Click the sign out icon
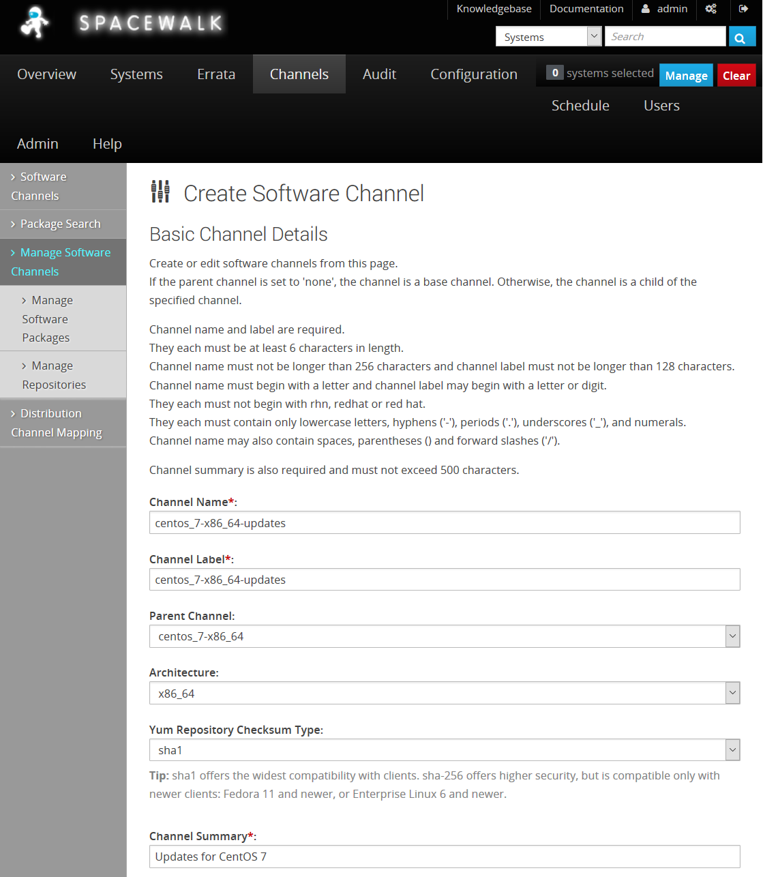763x877 pixels. tap(743, 9)
